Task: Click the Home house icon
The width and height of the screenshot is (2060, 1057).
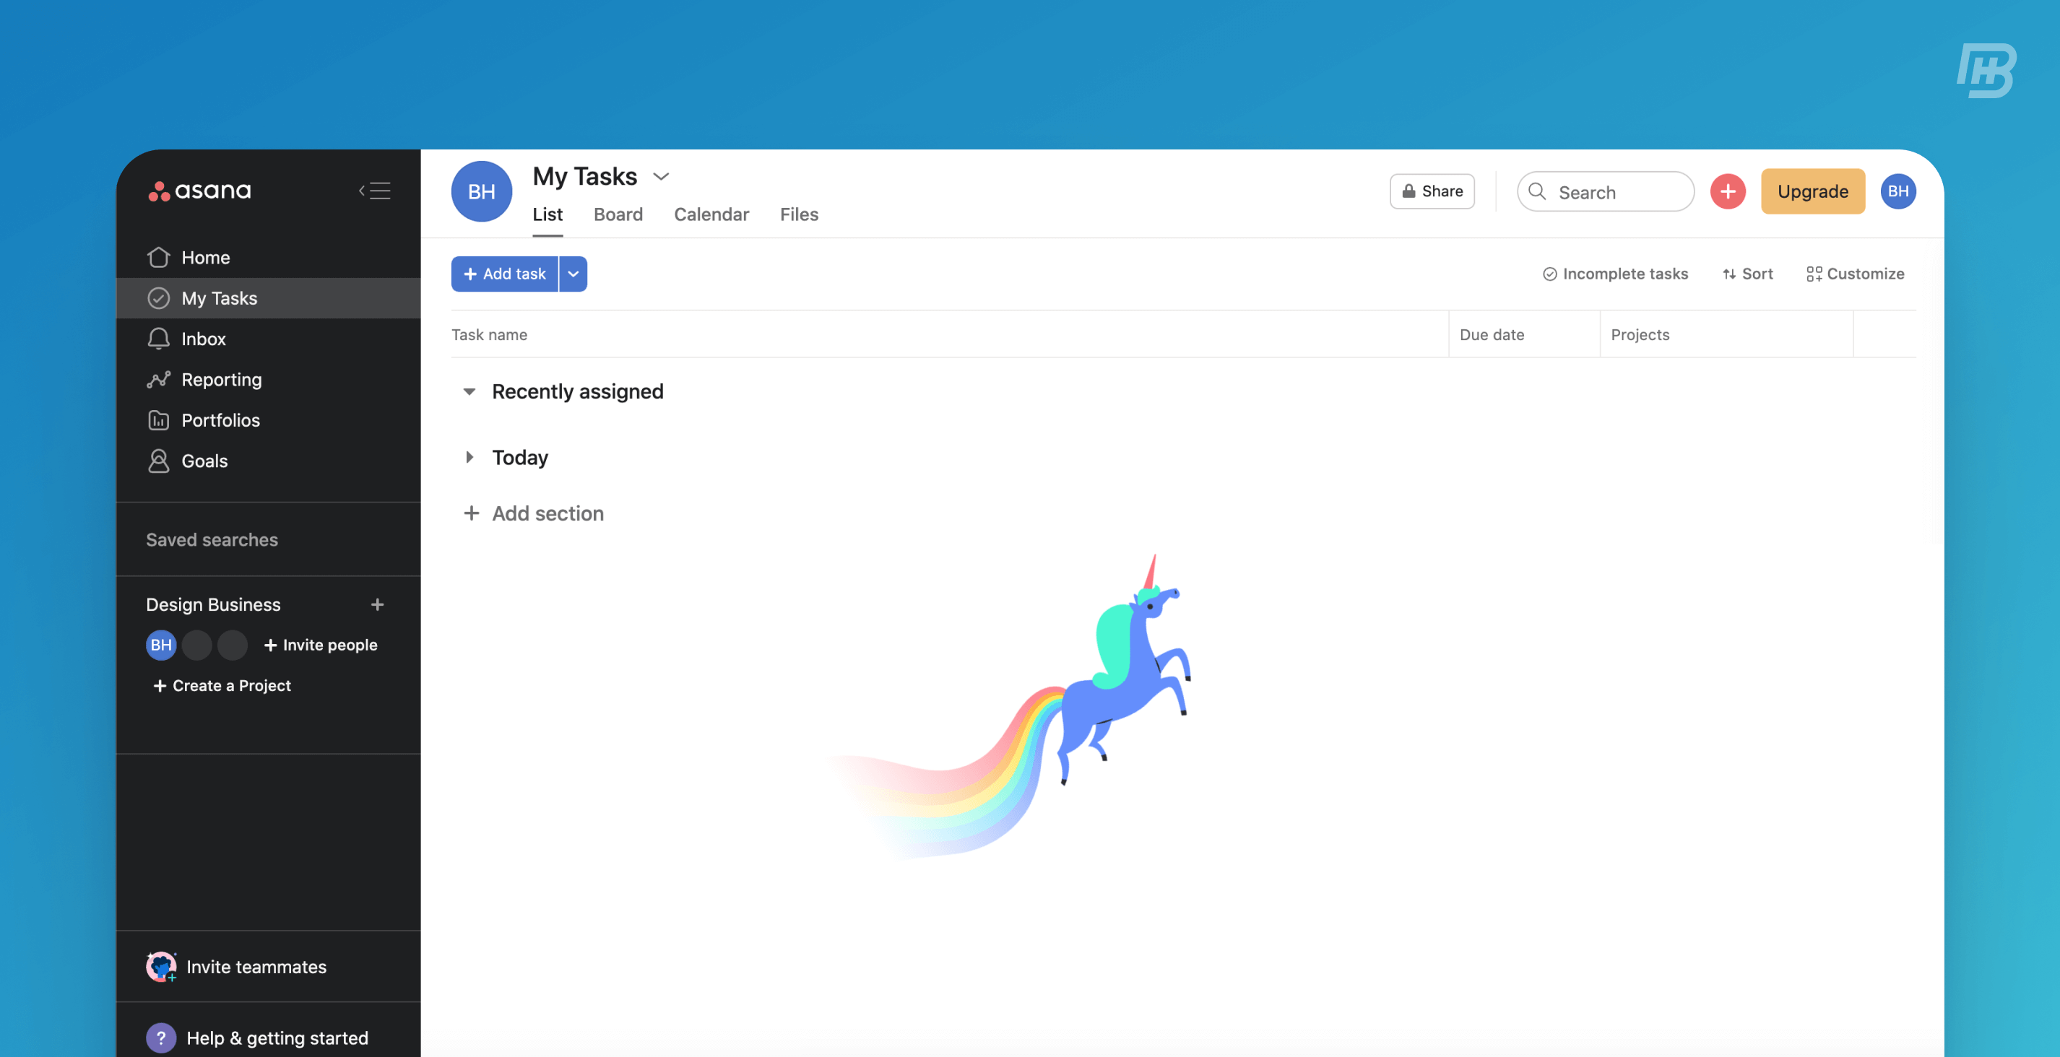Action: click(158, 256)
